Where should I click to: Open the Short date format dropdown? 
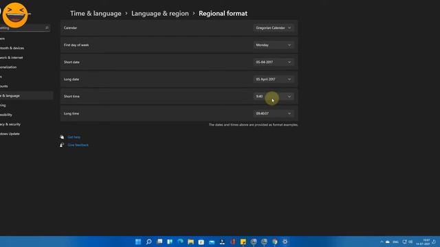(x=274, y=62)
